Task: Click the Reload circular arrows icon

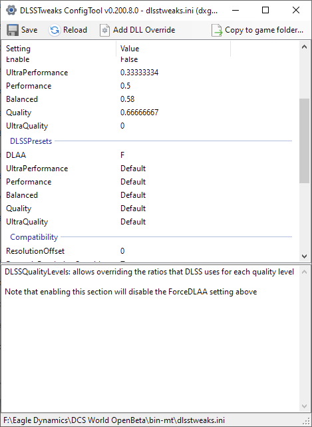Action: point(55,30)
